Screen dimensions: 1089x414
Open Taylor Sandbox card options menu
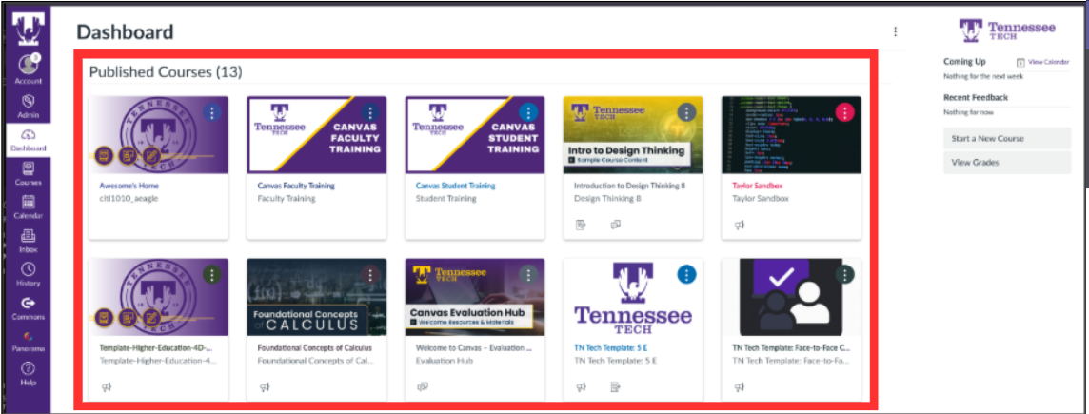click(844, 112)
